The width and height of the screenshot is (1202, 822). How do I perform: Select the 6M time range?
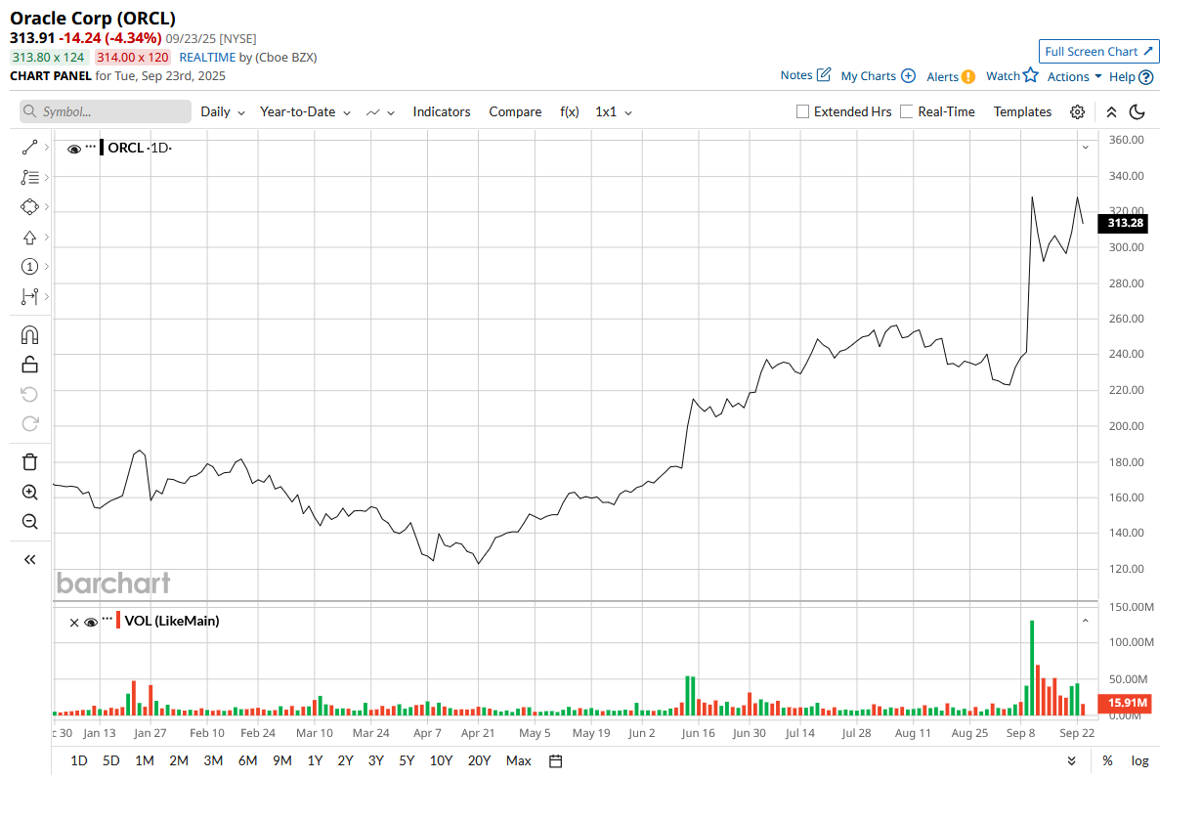point(247,760)
